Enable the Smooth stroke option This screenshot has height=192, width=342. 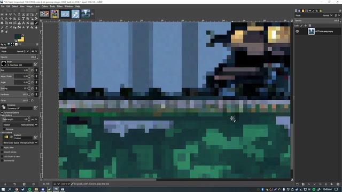tap(2, 152)
